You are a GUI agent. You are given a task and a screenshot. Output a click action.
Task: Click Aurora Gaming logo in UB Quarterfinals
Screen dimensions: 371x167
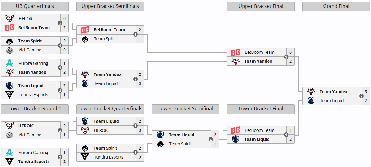(x=10, y=63)
